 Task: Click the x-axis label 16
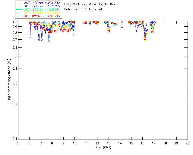142,143
